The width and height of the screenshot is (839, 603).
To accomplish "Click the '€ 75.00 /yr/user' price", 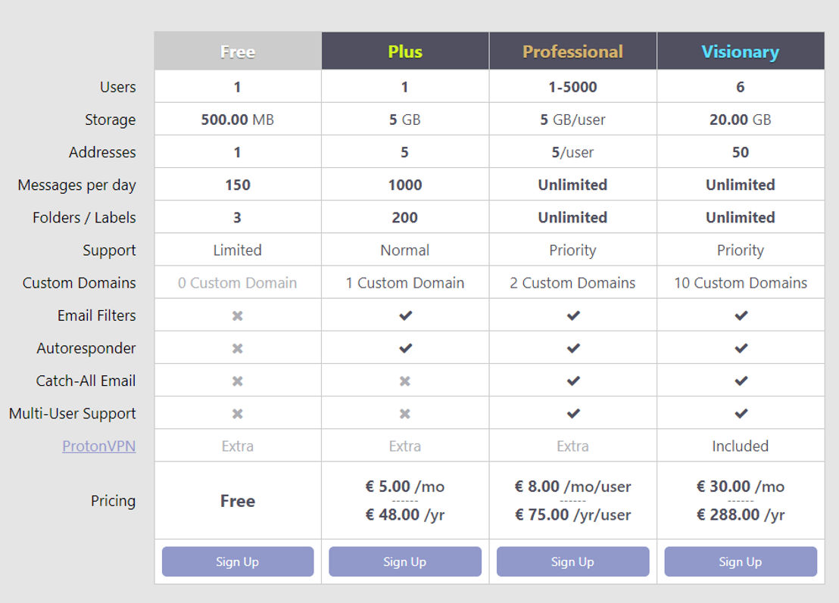I will (x=572, y=514).
